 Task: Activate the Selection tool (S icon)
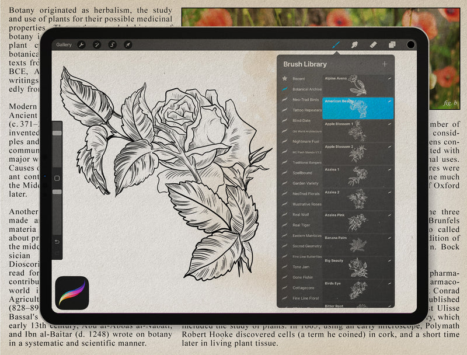point(112,44)
